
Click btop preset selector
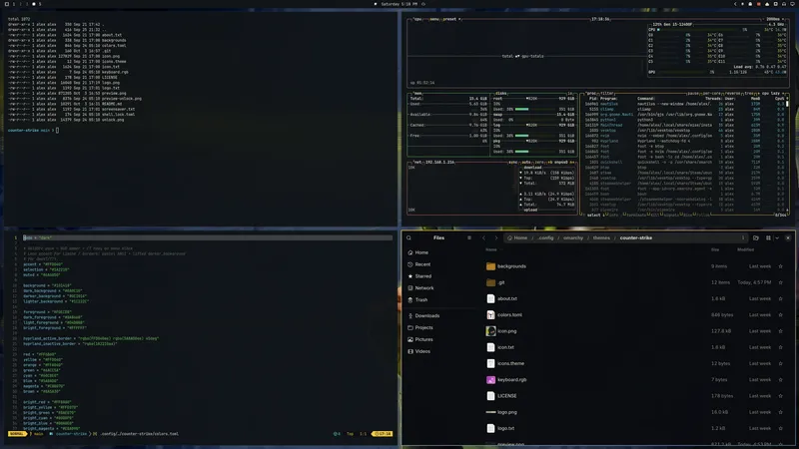451,19
